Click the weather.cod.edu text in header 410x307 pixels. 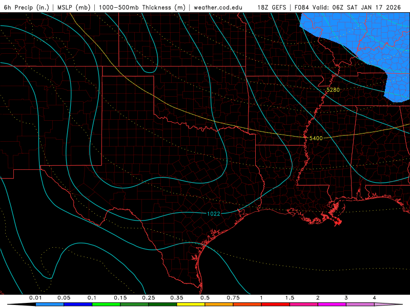pyautogui.click(x=218, y=7)
